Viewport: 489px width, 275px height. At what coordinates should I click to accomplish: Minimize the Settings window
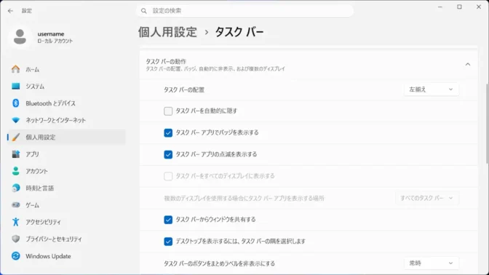tap(440, 7)
